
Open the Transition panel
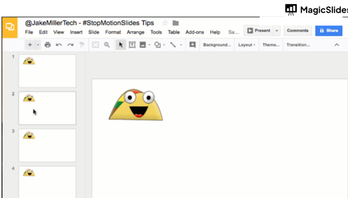[x=298, y=45]
